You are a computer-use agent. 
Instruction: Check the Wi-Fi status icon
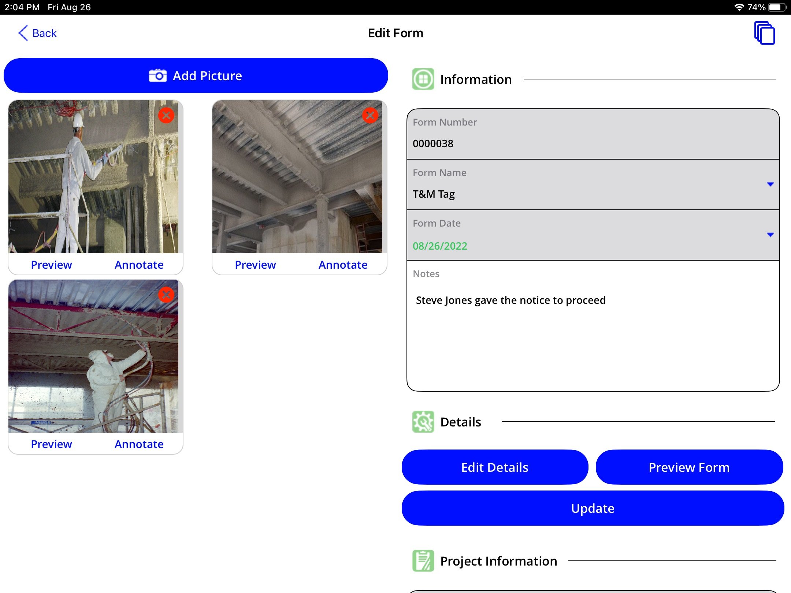point(739,7)
